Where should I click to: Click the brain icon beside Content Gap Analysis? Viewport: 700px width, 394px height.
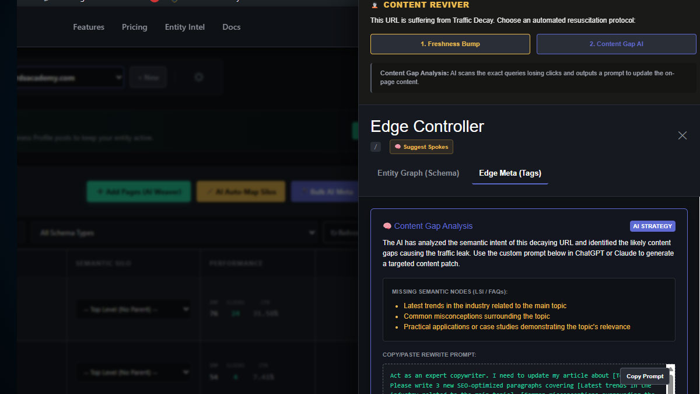[x=387, y=226]
